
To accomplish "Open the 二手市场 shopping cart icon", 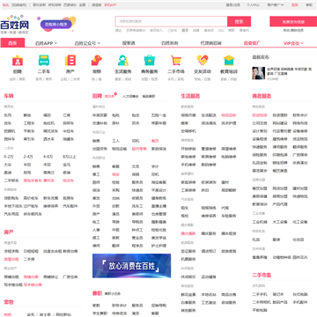I will coord(176,61).
